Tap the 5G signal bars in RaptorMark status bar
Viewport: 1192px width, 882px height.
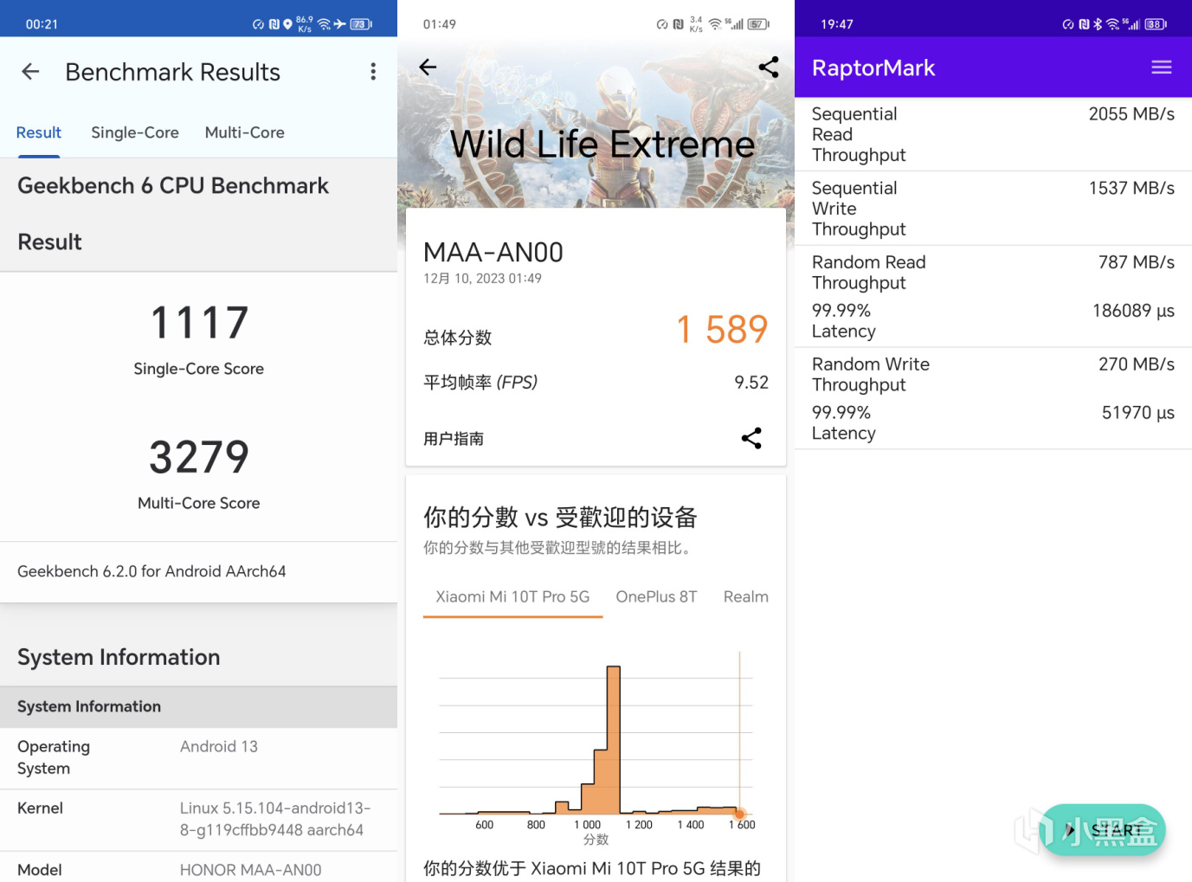1131,24
